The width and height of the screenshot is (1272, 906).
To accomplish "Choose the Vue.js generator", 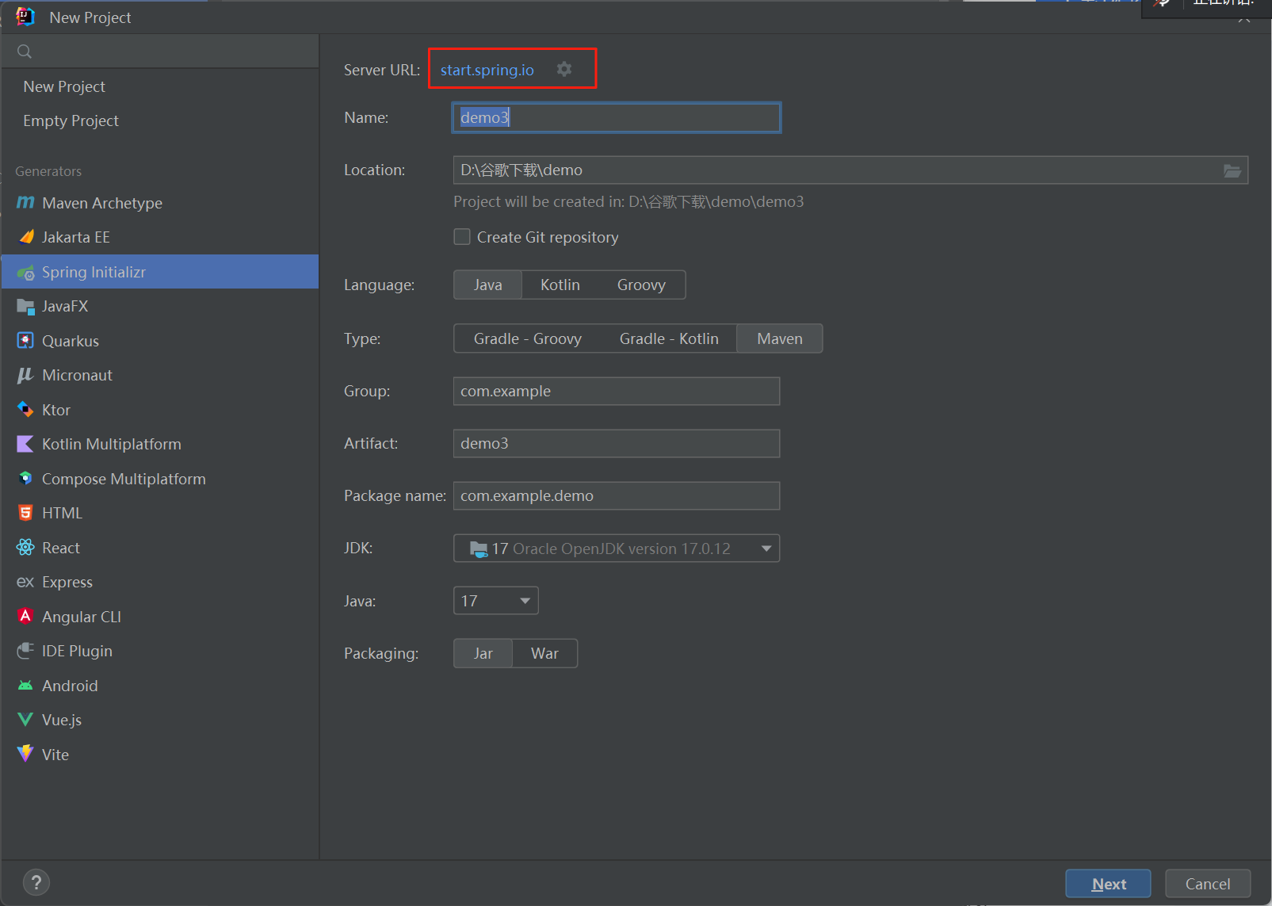I will (x=61, y=720).
